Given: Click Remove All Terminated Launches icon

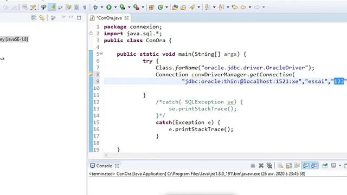Looking at the screenshot, I should [269, 166].
